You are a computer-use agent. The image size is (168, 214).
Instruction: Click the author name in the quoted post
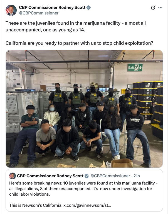[50, 176]
